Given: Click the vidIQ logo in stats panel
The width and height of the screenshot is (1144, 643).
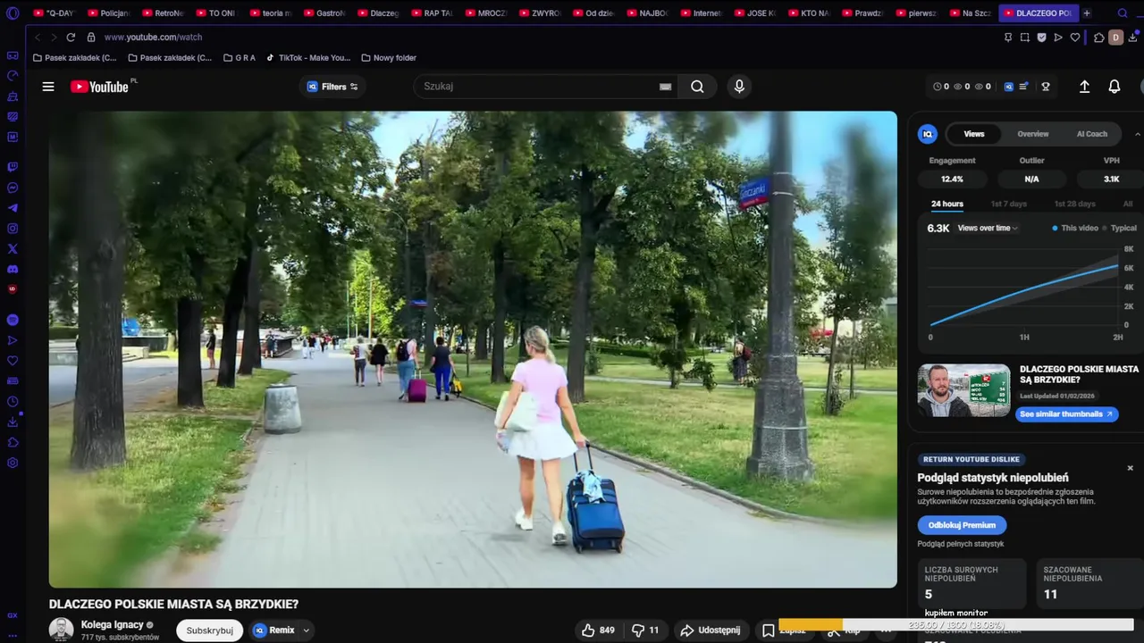Looking at the screenshot, I should [928, 134].
